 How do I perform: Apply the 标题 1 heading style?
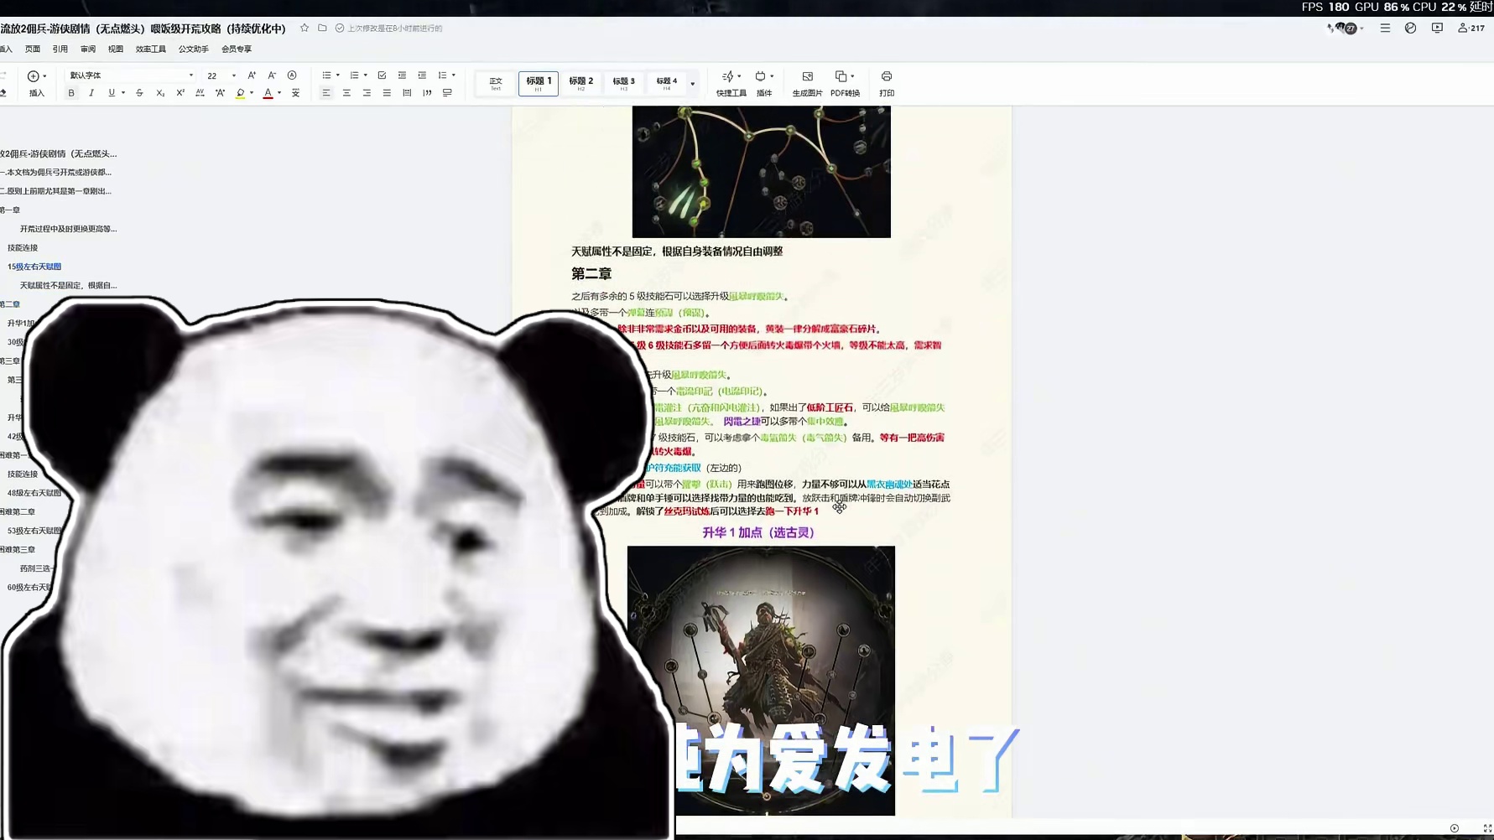pyautogui.click(x=538, y=83)
